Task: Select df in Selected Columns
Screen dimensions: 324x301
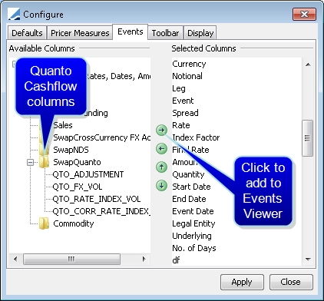Action: point(176,260)
